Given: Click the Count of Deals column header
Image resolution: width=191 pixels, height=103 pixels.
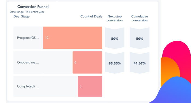Looking at the screenshot, I should tap(91, 17).
